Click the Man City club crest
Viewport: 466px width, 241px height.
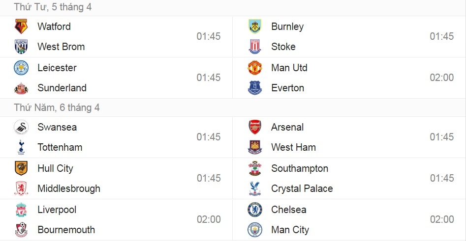point(255,230)
